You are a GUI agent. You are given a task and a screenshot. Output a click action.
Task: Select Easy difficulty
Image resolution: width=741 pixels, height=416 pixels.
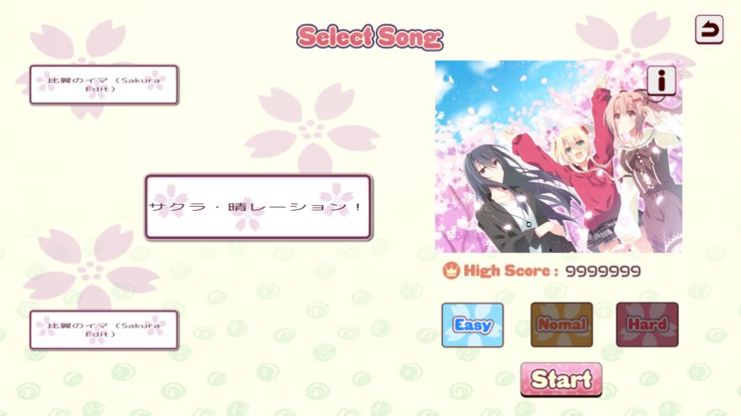[473, 325]
